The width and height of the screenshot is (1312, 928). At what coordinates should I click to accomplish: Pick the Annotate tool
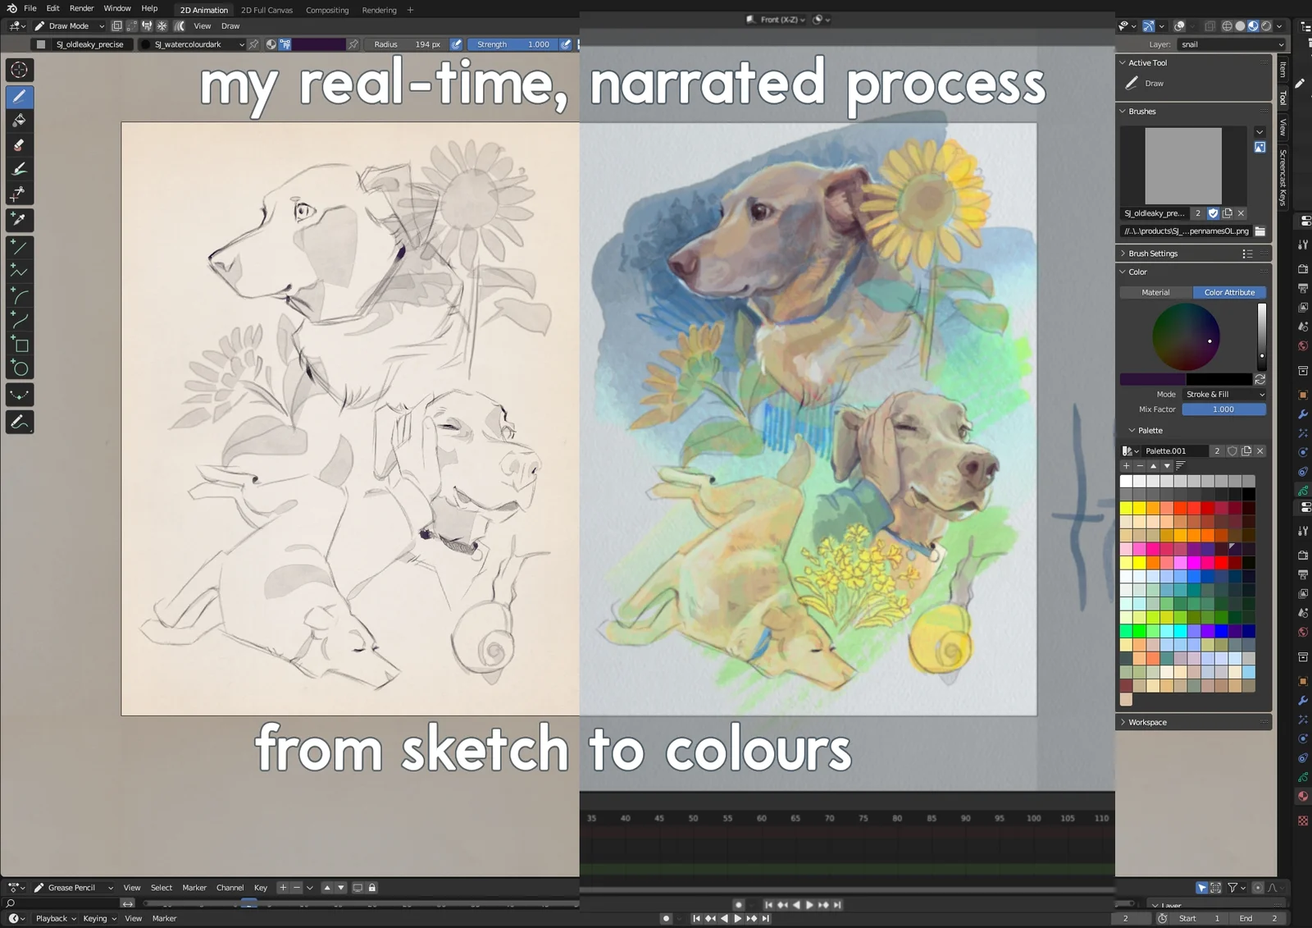click(x=19, y=422)
